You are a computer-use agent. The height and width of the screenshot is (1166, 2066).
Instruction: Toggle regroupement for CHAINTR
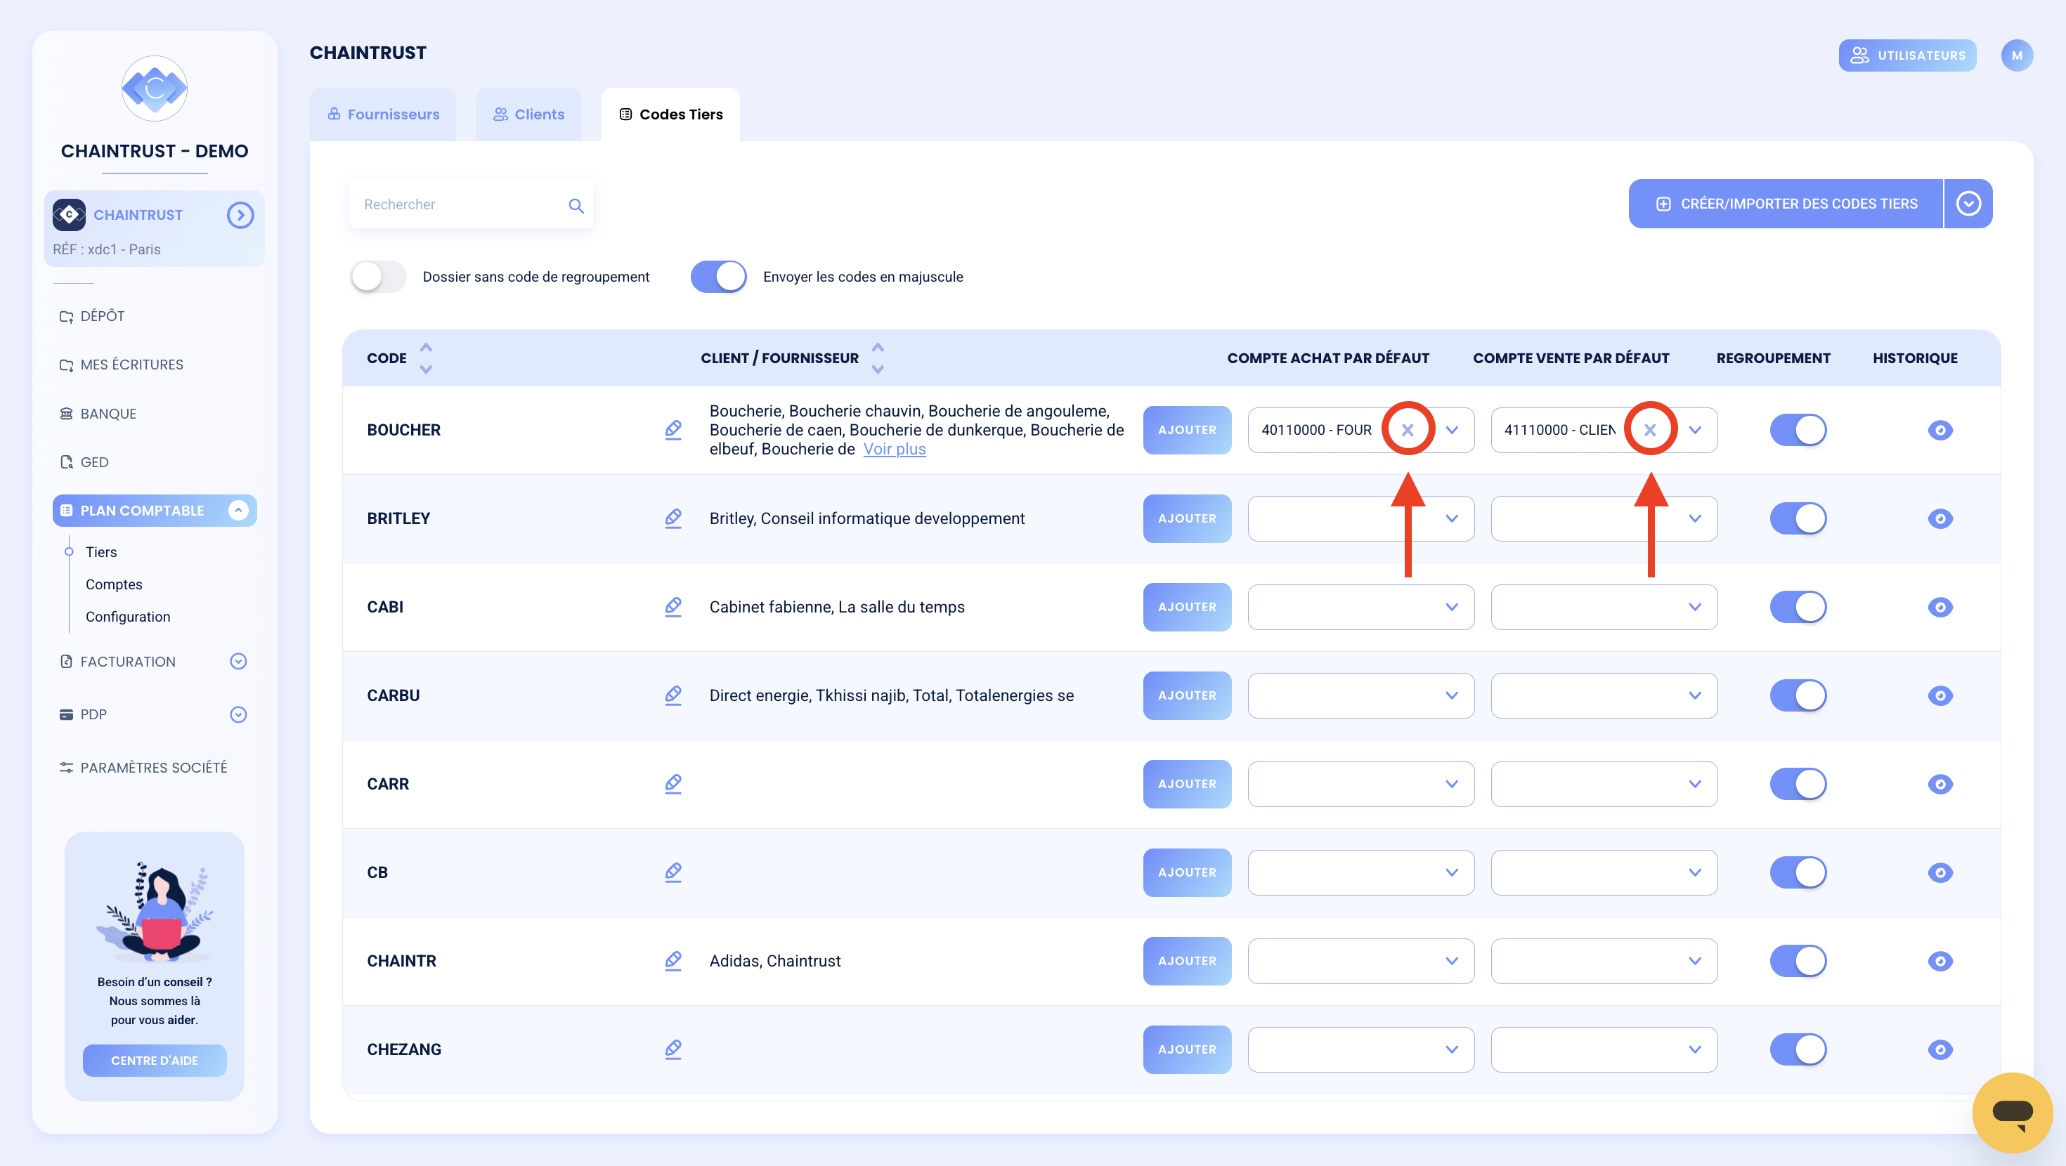(x=1798, y=961)
